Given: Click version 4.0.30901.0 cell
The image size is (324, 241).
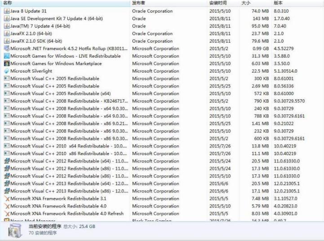Looking at the screenshot, I should (x=285, y=214).
